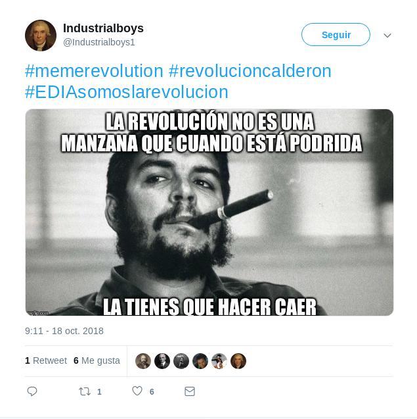Click the fourth liker's avatar in the row

pyautogui.click(x=200, y=361)
